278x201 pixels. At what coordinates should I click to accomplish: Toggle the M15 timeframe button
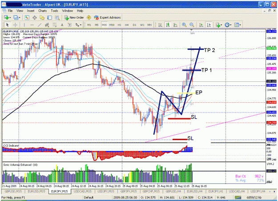pos(104,25)
